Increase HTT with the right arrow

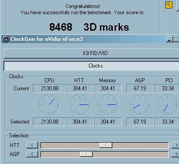(175, 145)
